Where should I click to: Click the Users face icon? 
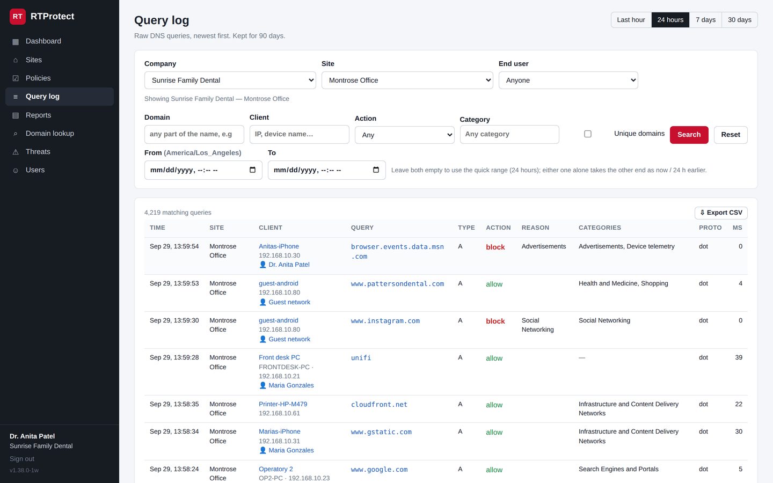tap(16, 170)
